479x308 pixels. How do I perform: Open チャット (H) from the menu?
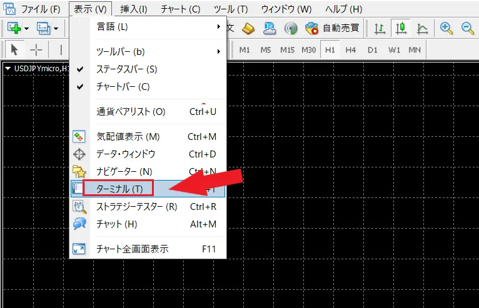click(x=148, y=224)
